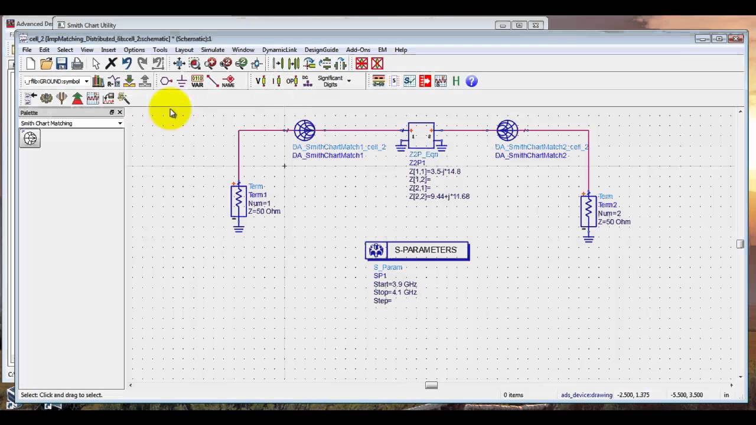Redo the last action
The height and width of the screenshot is (425, 756).
pos(142,64)
